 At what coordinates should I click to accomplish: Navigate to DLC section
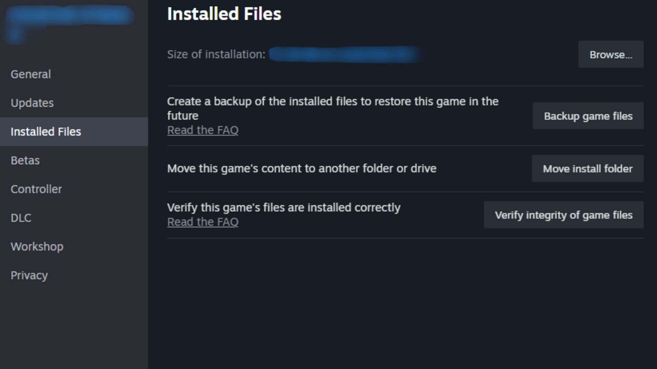pos(21,218)
